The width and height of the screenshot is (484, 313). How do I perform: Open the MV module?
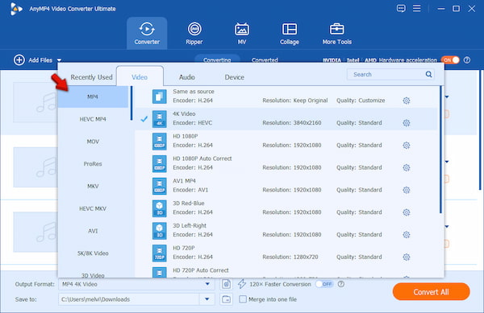pyautogui.click(x=242, y=33)
